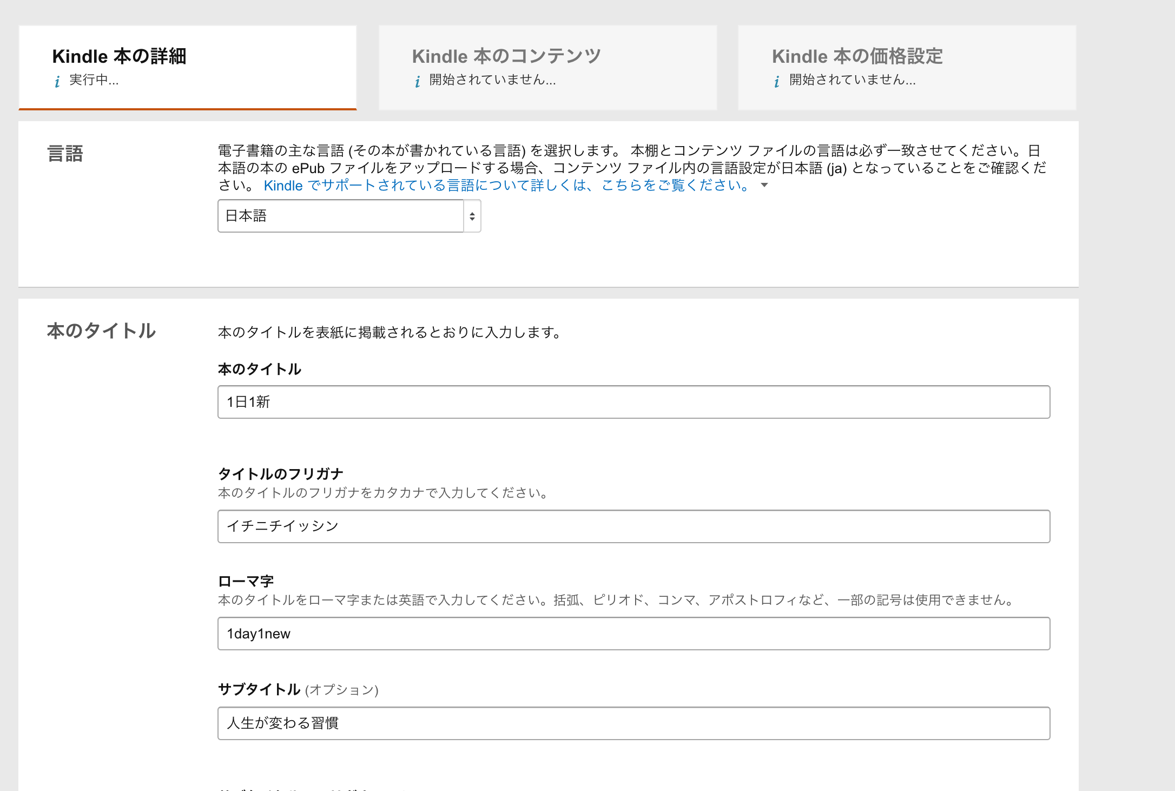Image resolution: width=1175 pixels, height=791 pixels.
Task: Click the 実行中... status text
Action: pyautogui.click(x=94, y=80)
